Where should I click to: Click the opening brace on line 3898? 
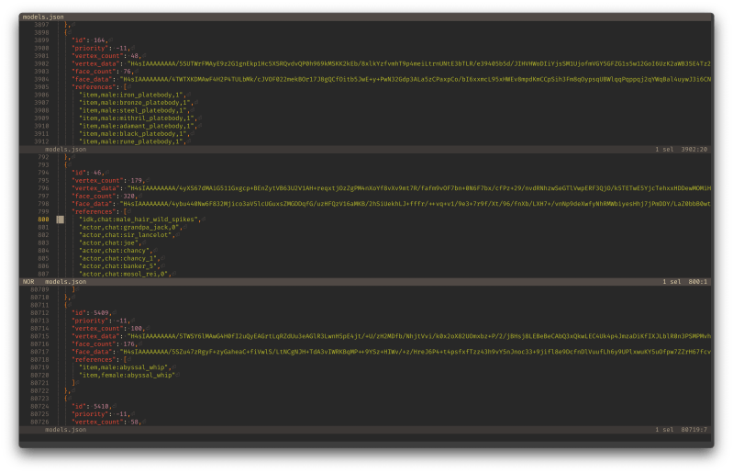click(66, 33)
